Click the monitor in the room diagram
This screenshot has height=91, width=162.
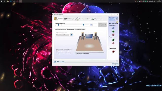click(x=89, y=36)
